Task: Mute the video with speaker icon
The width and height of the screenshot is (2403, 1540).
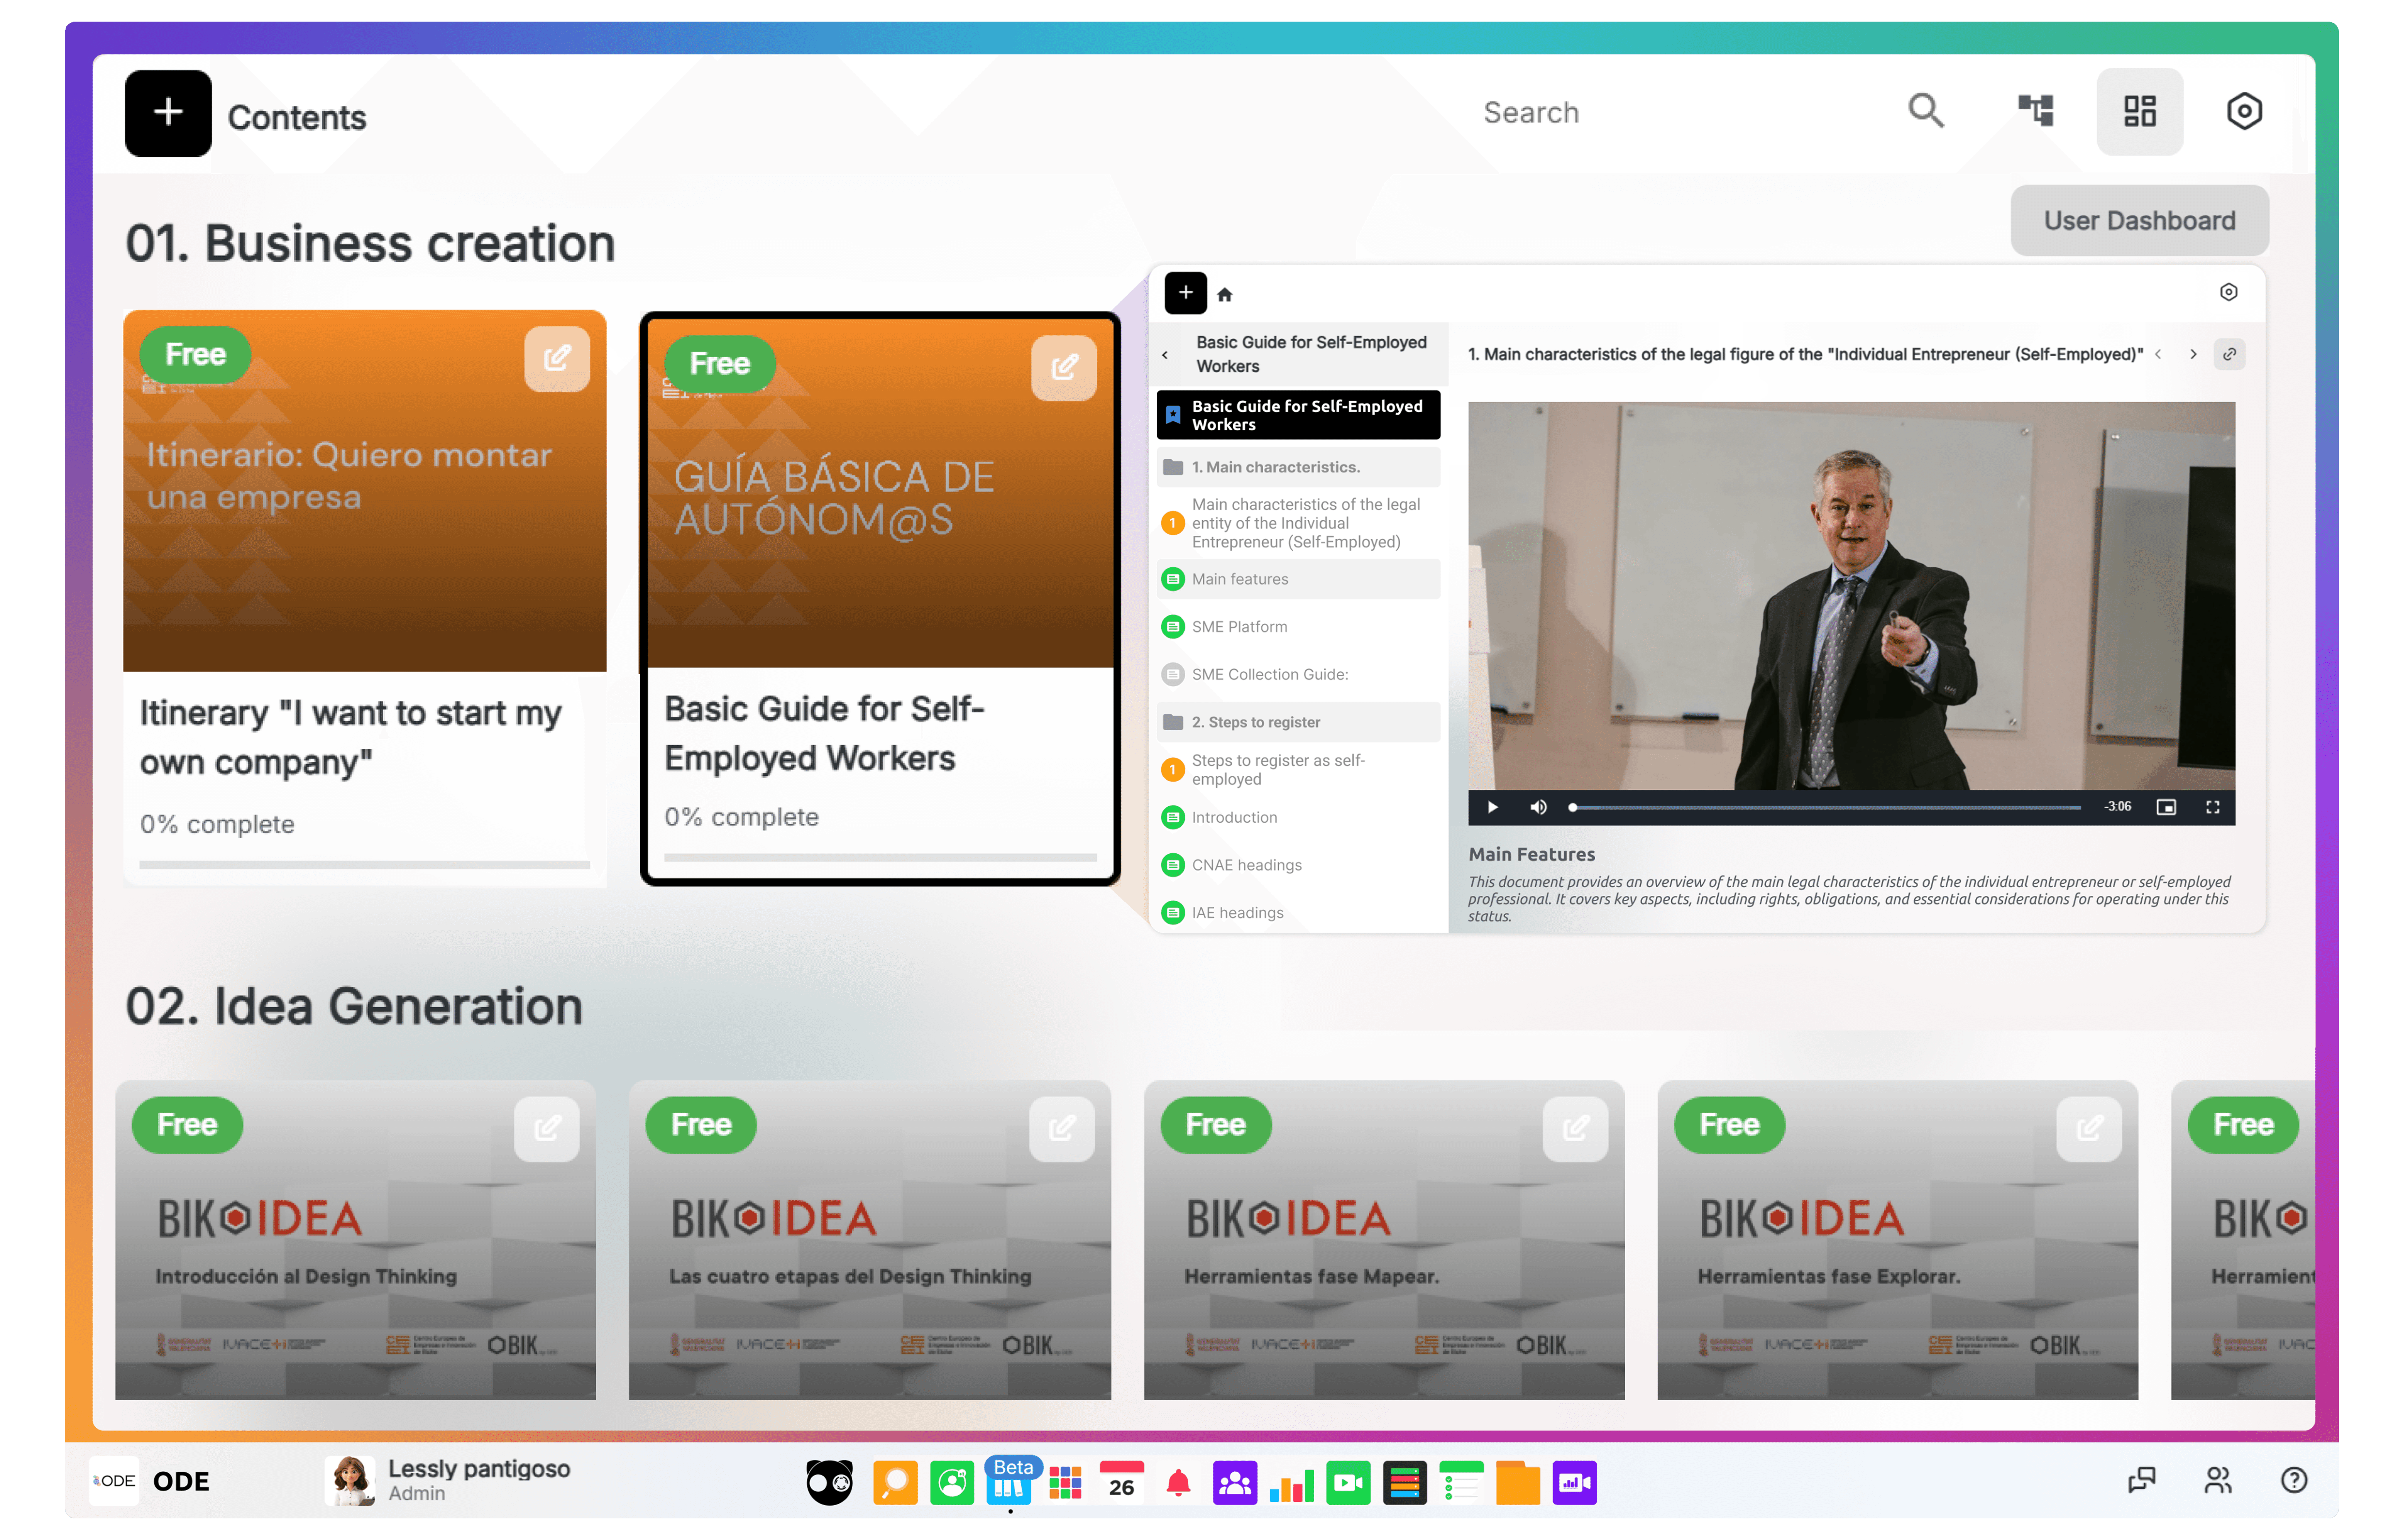Action: tap(1538, 807)
